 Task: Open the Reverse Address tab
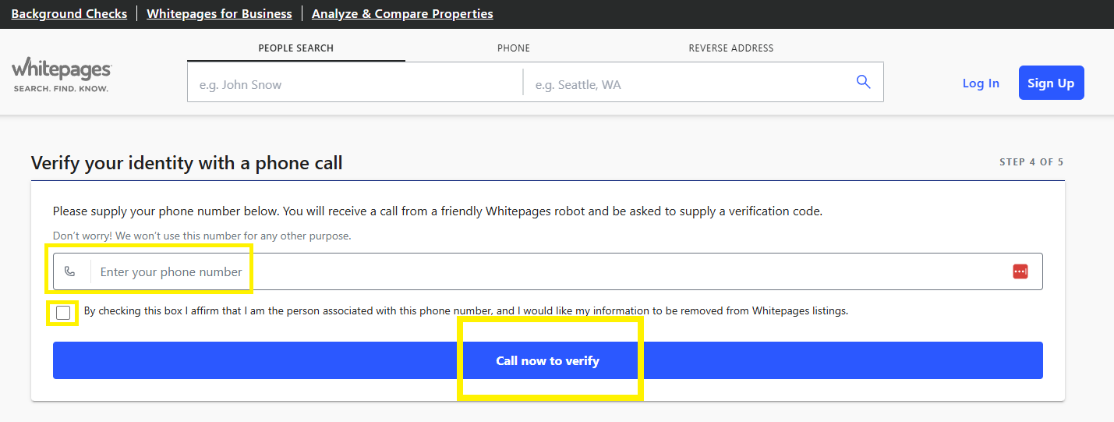point(731,48)
